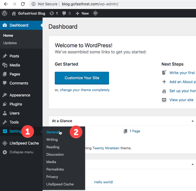Click the browser forward arrow

coord(14,4)
